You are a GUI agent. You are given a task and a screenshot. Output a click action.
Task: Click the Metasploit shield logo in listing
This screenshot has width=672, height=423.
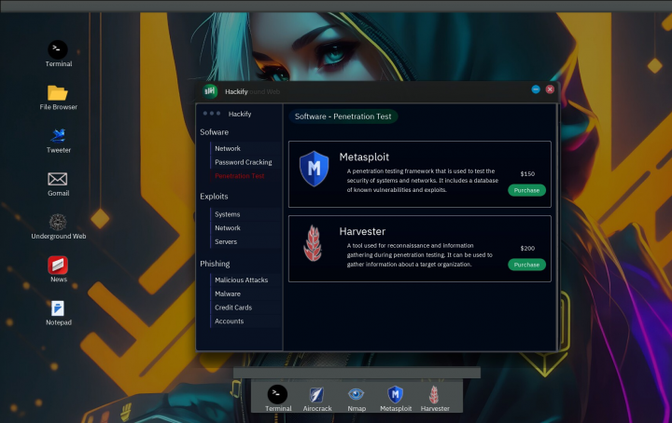(315, 170)
